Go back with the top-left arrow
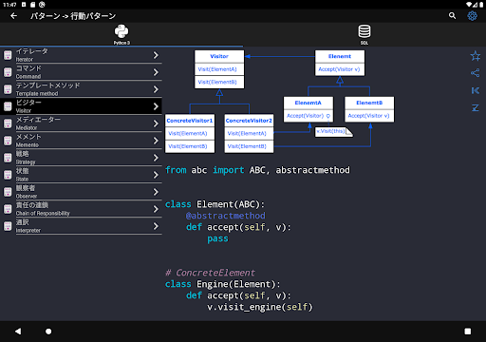Image resolution: width=486 pixels, height=342 pixels. [13, 16]
